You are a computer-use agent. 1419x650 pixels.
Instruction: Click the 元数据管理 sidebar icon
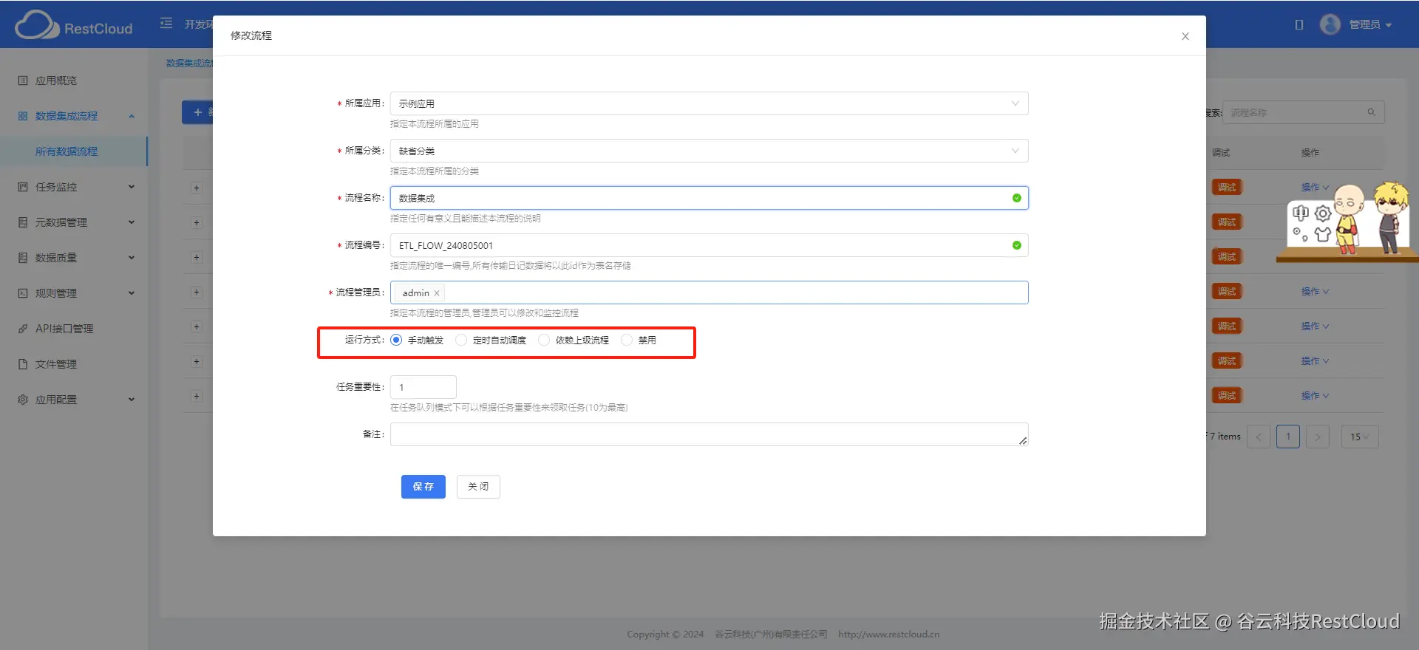click(x=23, y=222)
